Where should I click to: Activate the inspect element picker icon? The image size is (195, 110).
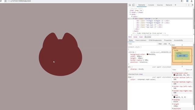(130, 5)
